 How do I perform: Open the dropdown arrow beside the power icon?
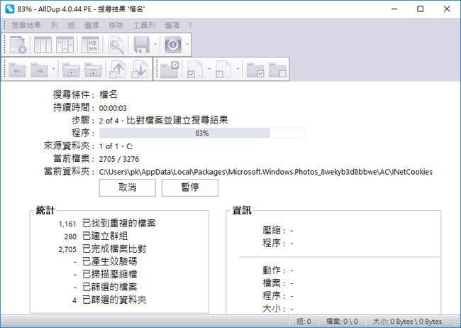tap(187, 45)
